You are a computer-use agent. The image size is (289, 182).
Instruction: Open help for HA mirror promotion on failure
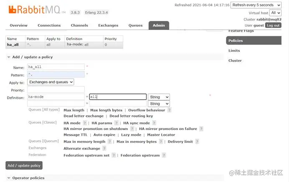tap(201, 129)
